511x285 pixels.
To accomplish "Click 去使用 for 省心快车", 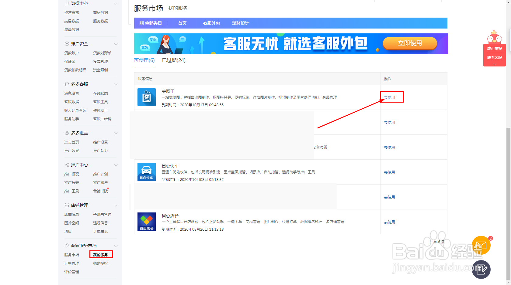I will pos(389,172).
